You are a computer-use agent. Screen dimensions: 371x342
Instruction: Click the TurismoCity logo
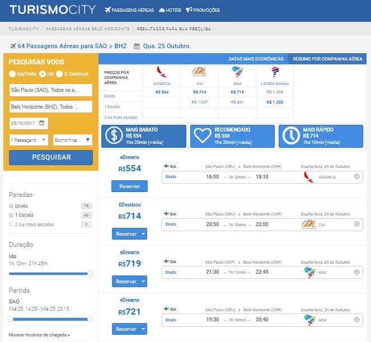click(53, 10)
